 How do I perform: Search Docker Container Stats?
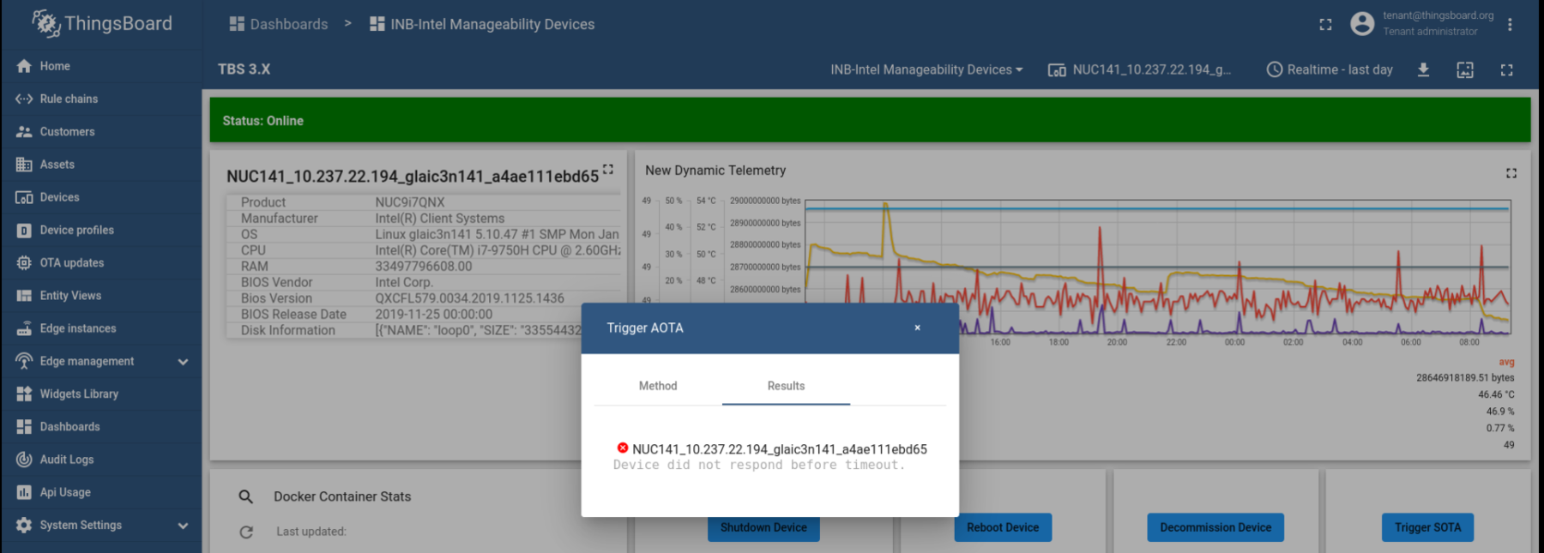click(x=245, y=496)
